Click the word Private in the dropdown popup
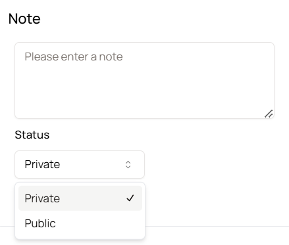The image size is (289, 245). point(42,198)
